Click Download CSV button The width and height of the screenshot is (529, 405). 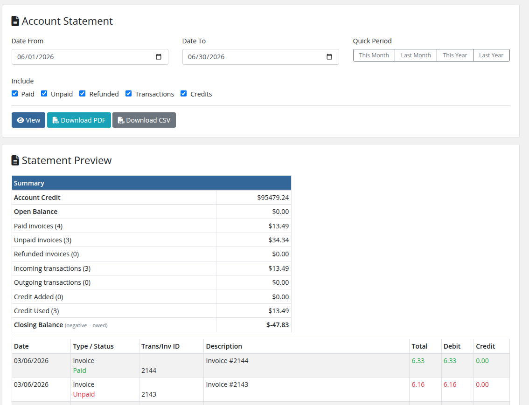click(x=144, y=120)
